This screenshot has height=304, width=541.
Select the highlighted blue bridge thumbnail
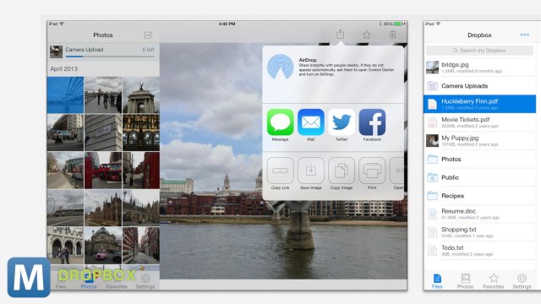coord(65,95)
